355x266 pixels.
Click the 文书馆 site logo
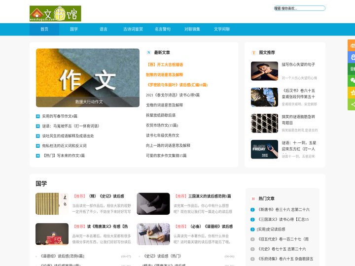[55, 14]
